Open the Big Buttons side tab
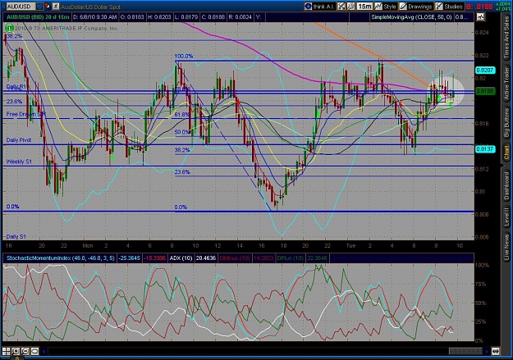 pos(506,123)
